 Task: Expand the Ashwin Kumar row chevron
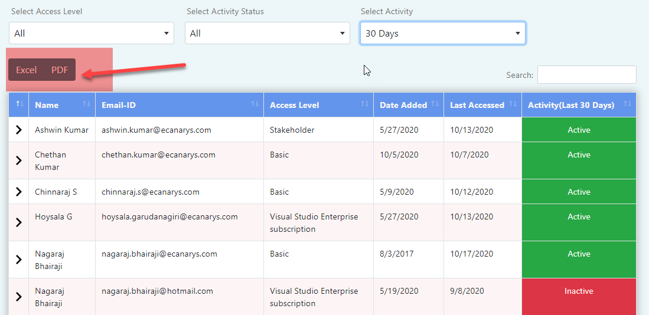pyautogui.click(x=19, y=130)
